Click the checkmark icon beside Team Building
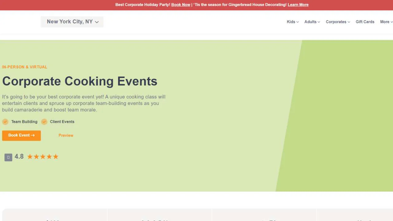The height and width of the screenshot is (221, 393). (5, 122)
